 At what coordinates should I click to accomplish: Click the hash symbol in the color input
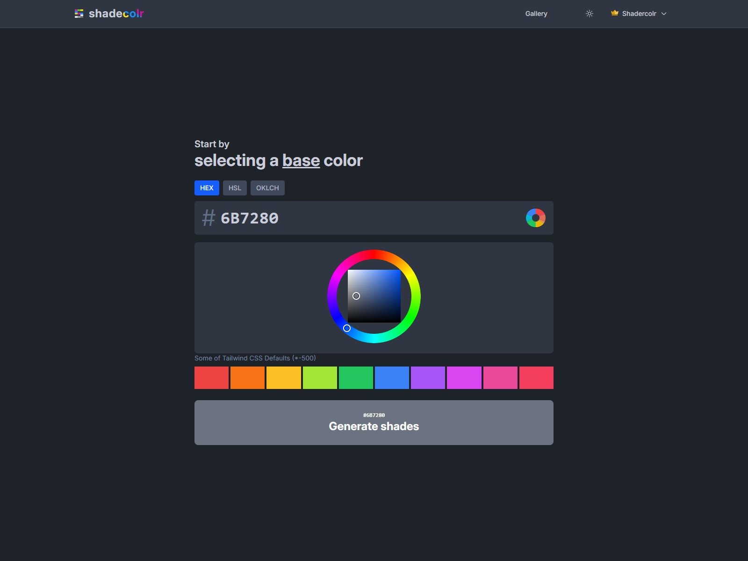pyautogui.click(x=208, y=218)
